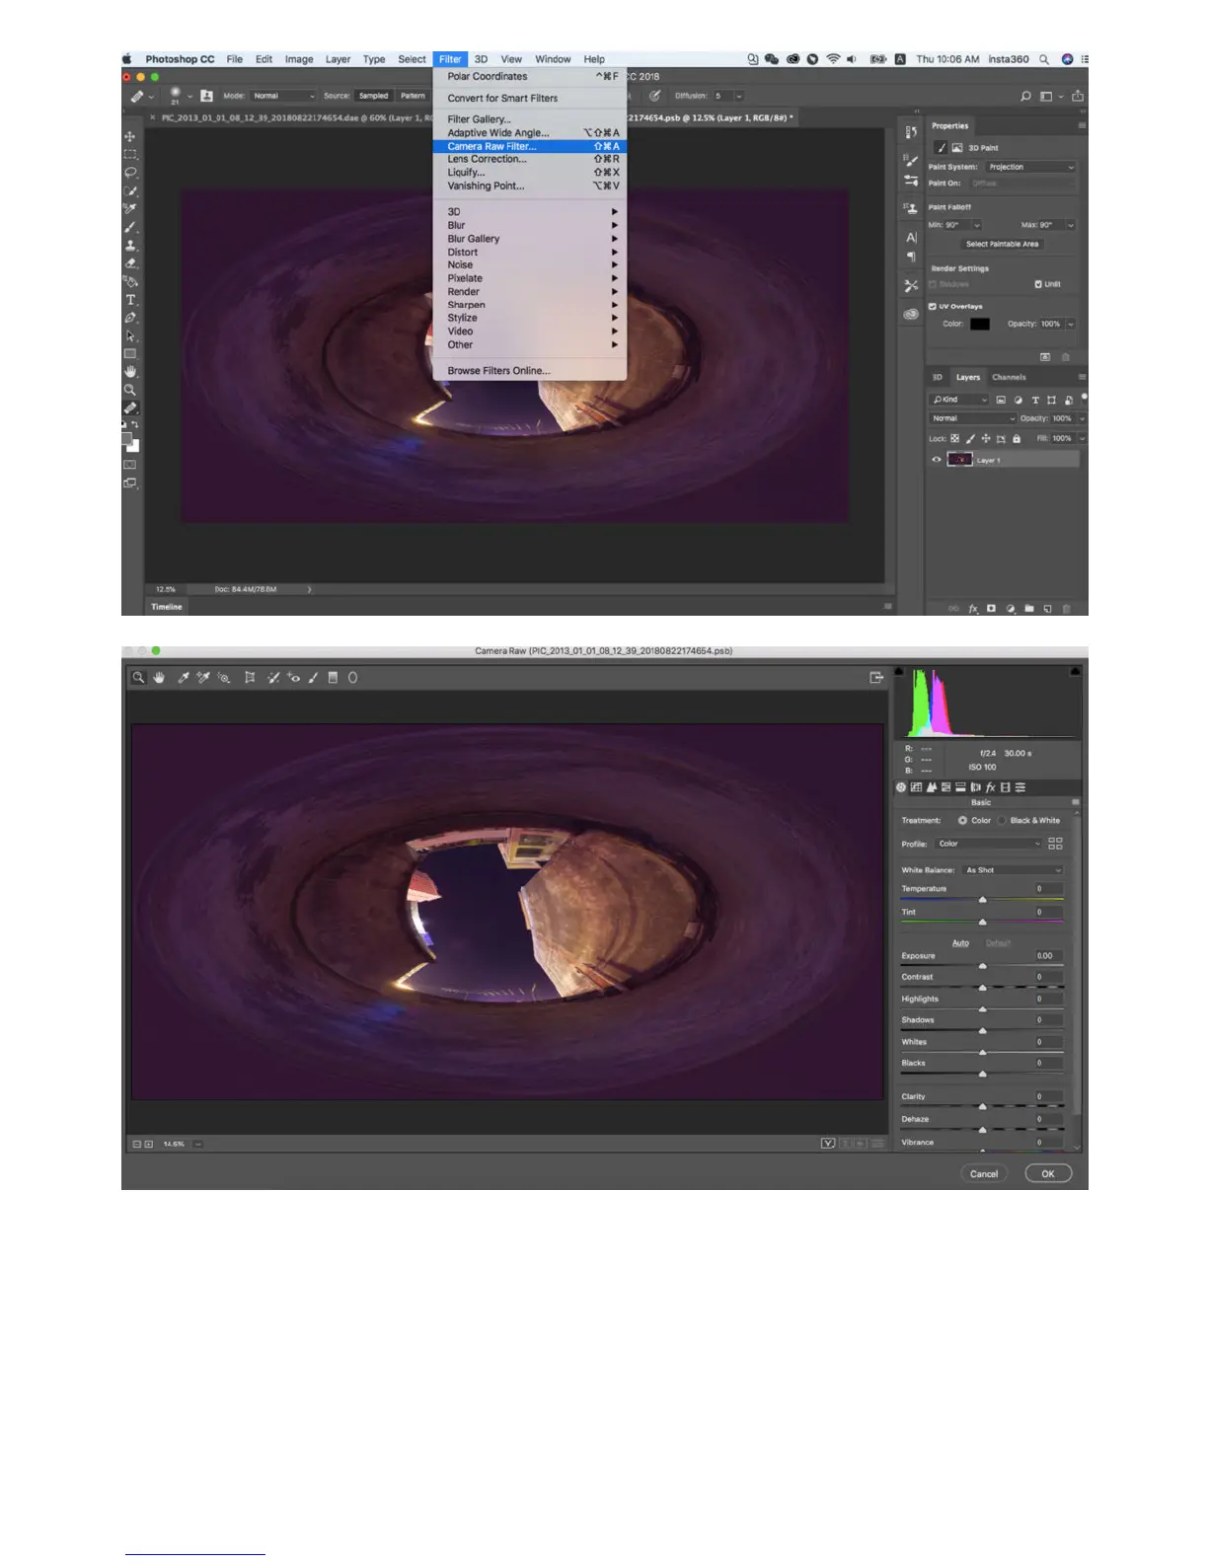Choose Camera Raw Filter from the menu
The width and height of the screenshot is (1208, 1563).
click(x=491, y=146)
